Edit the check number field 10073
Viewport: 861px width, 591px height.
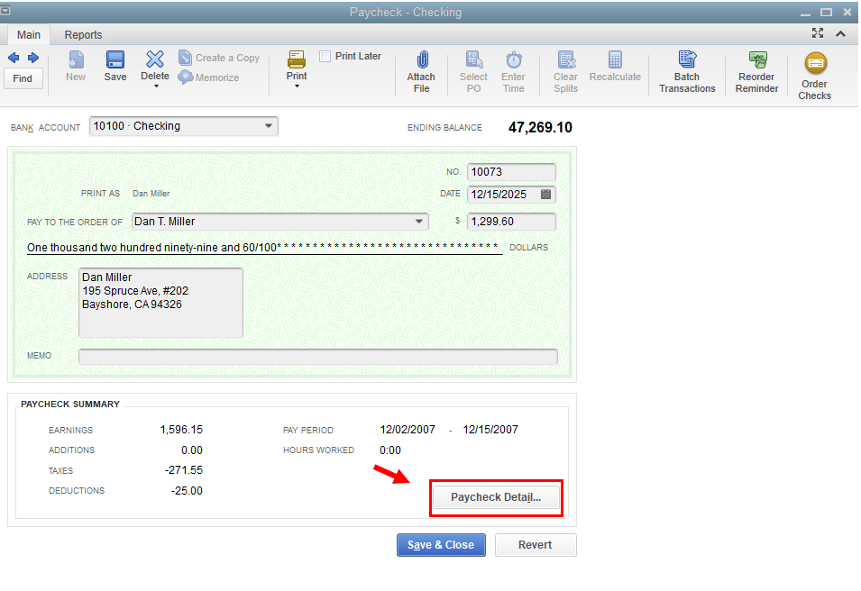click(x=511, y=172)
